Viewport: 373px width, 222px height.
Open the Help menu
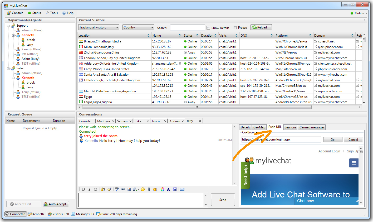pos(68,13)
